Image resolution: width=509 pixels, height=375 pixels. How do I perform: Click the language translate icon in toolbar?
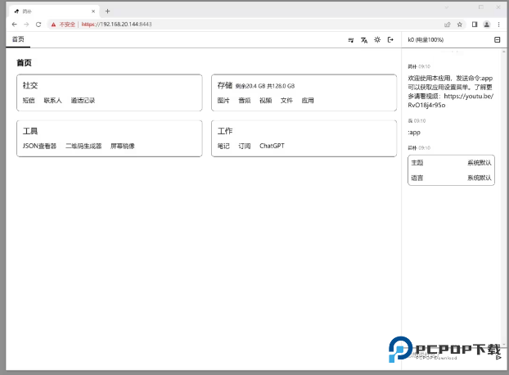364,39
